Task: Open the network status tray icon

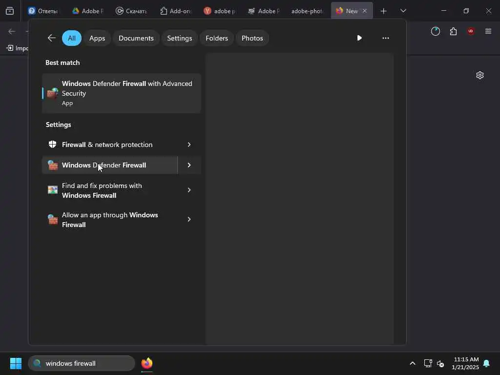Action: (428, 363)
